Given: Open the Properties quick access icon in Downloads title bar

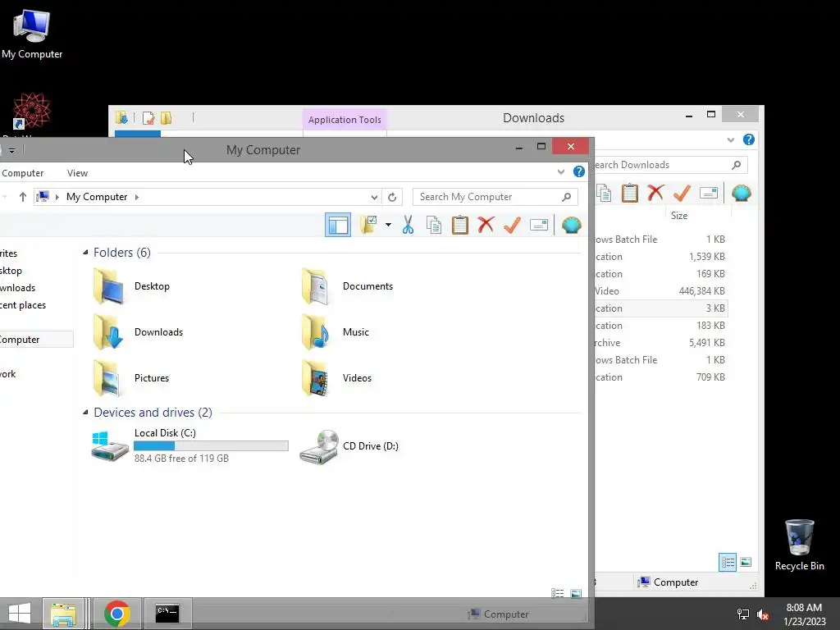Looking at the screenshot, I should (149, 118).
